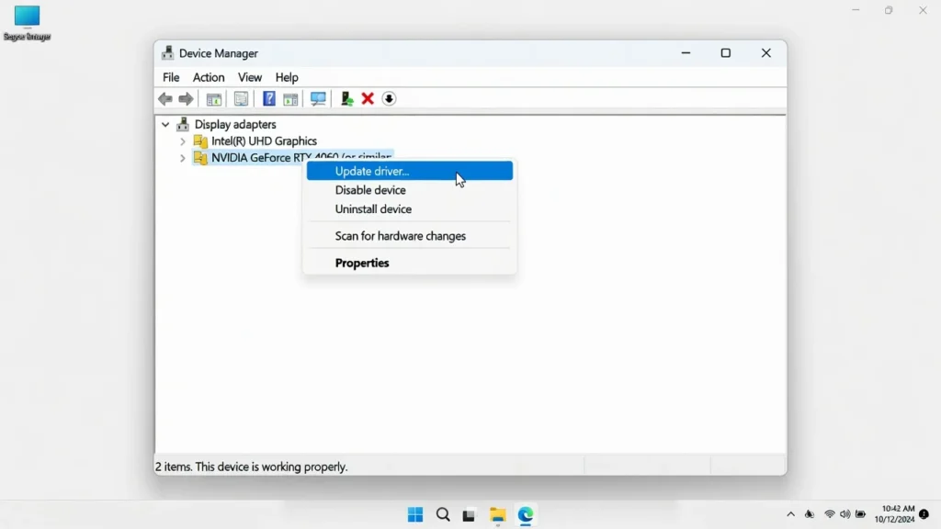
Task: Select the Display adapters label
Action: [x=235, y=124]
